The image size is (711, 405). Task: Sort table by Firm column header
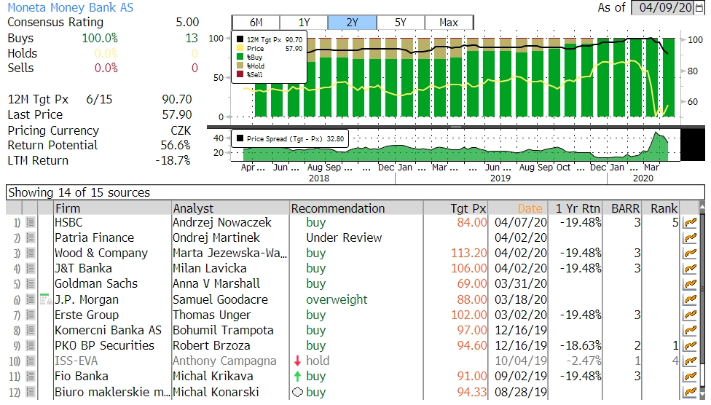[x=112, y=208]
